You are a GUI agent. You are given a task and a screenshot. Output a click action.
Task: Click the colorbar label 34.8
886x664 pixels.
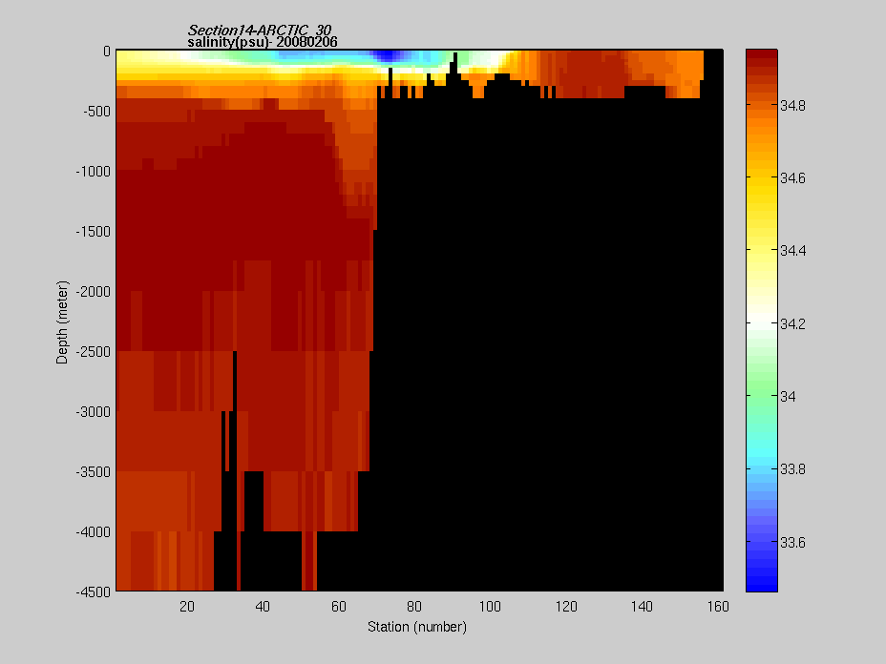792,105
